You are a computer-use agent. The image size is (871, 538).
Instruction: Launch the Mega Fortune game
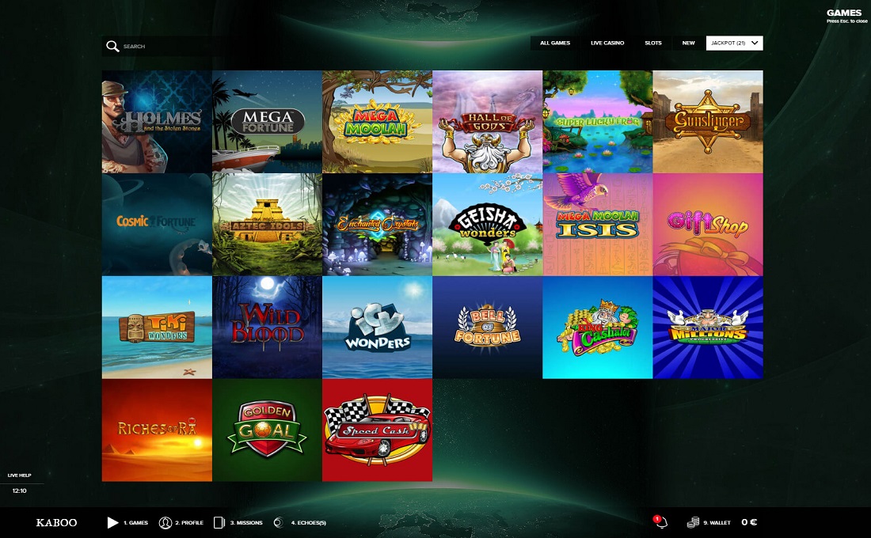267,122
